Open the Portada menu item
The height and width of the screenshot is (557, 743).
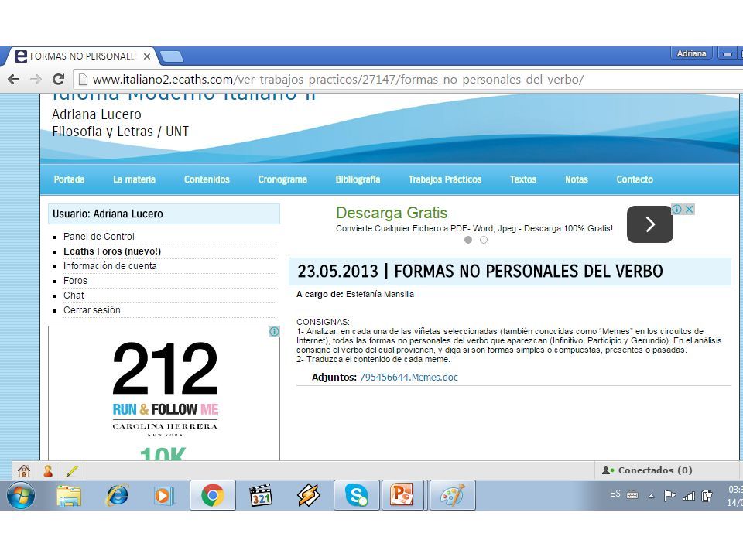(69, 179)
